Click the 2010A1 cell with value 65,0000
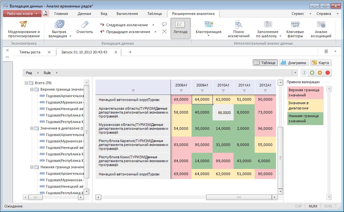Image resolution: width=344 pixels, height=212 pixels. 223,113
